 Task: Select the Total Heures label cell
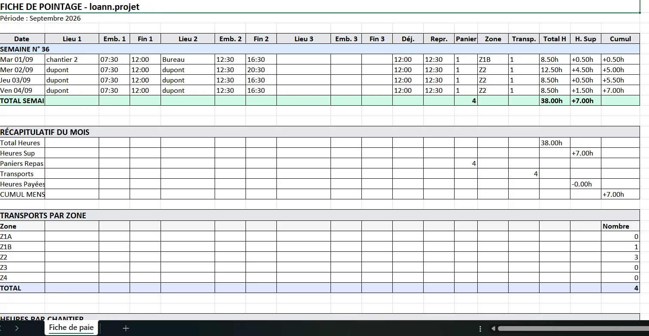pos(22,143)
